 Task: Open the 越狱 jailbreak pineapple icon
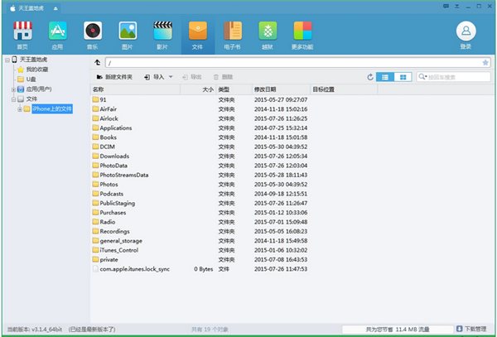(268, 31)
